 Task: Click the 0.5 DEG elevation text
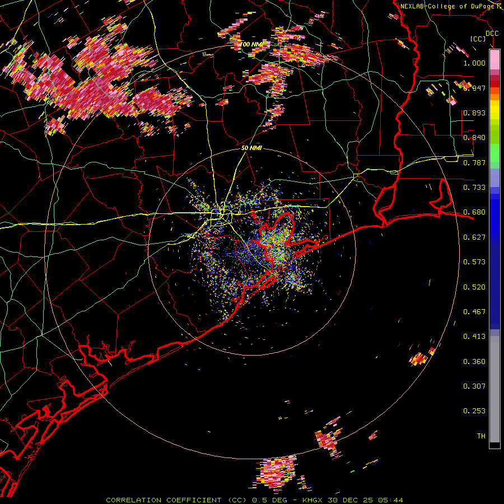point(270,500)
